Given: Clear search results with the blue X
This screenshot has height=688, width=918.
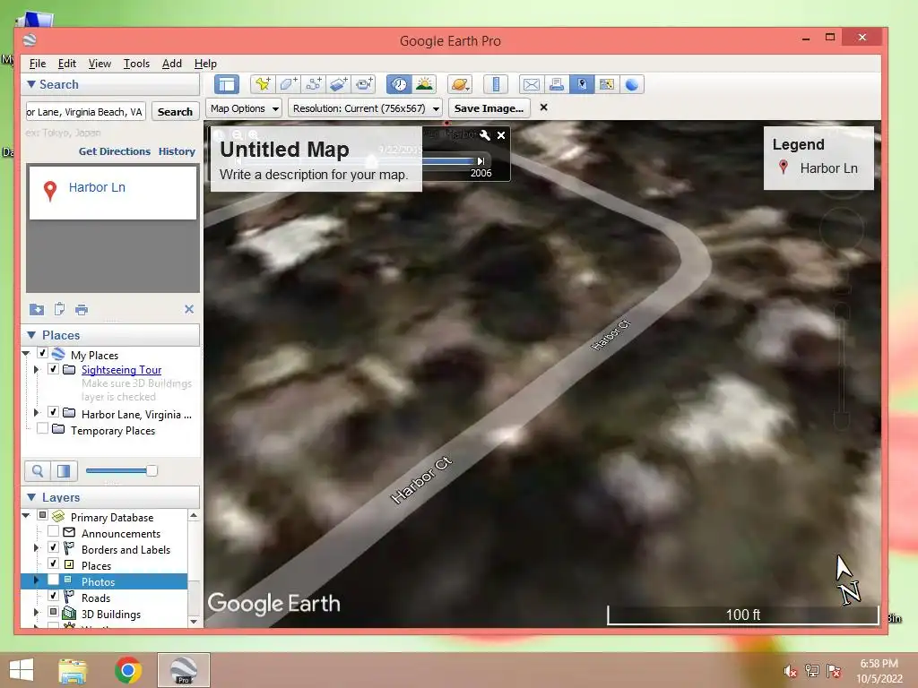Looking at the screenshot, I should (x=189, y=309).
